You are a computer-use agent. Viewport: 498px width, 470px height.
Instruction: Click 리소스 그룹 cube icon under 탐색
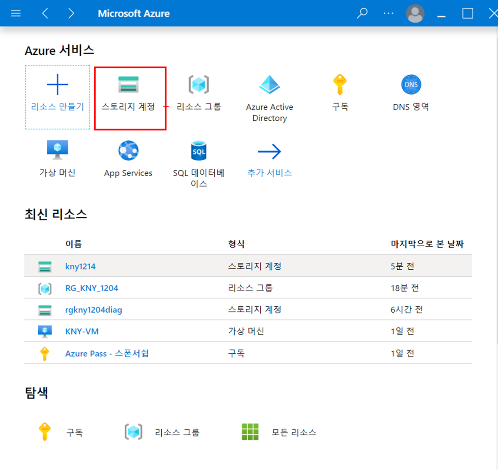coord(133,432)
